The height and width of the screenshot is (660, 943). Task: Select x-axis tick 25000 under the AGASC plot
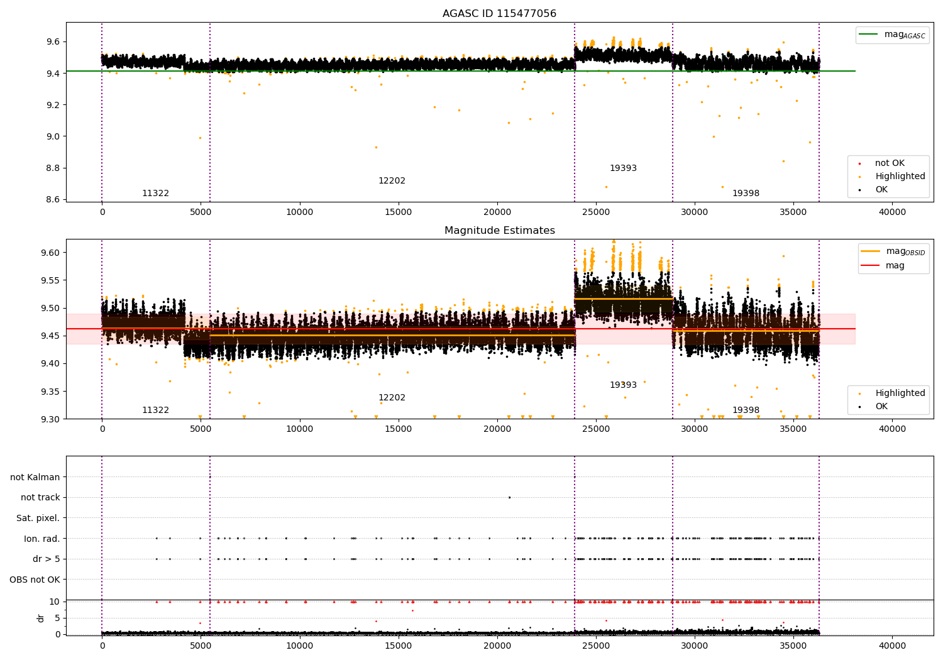tap(595, 212)
